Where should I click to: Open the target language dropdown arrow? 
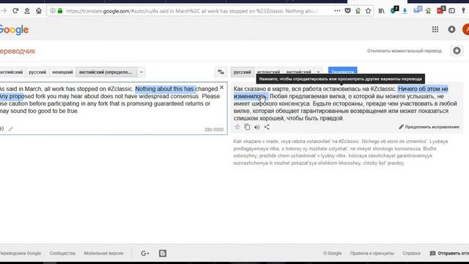318,72
